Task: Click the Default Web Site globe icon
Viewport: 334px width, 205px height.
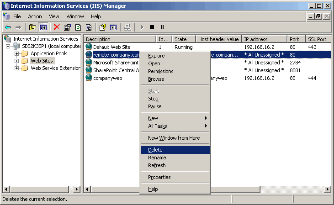Action: [89, 47]
